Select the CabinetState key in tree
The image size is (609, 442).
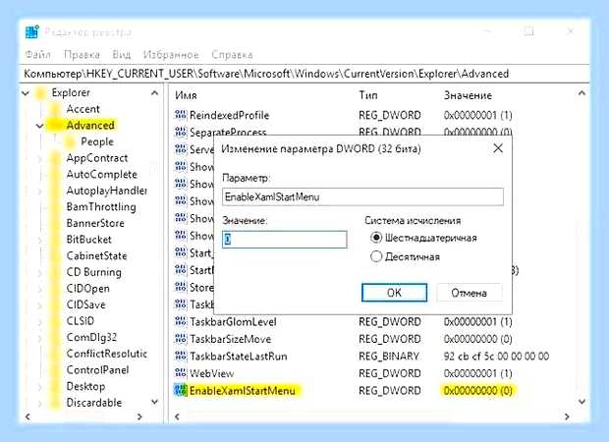pos(96,256)
